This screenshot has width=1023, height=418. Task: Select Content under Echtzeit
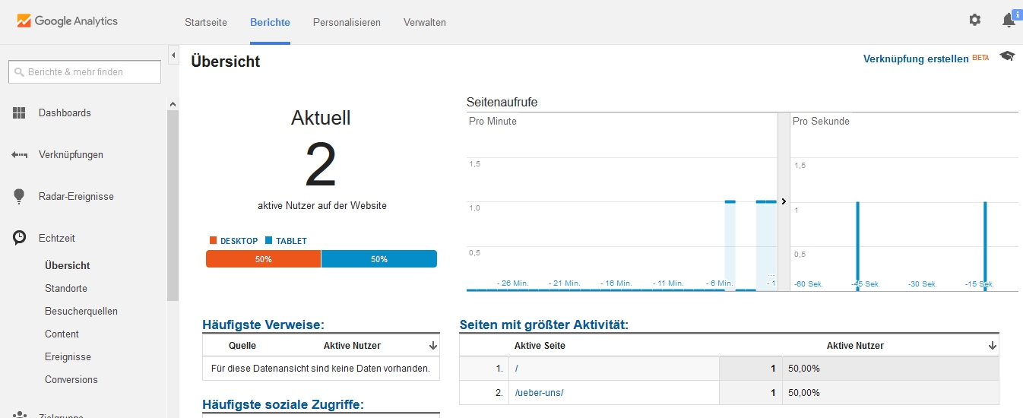62,334
